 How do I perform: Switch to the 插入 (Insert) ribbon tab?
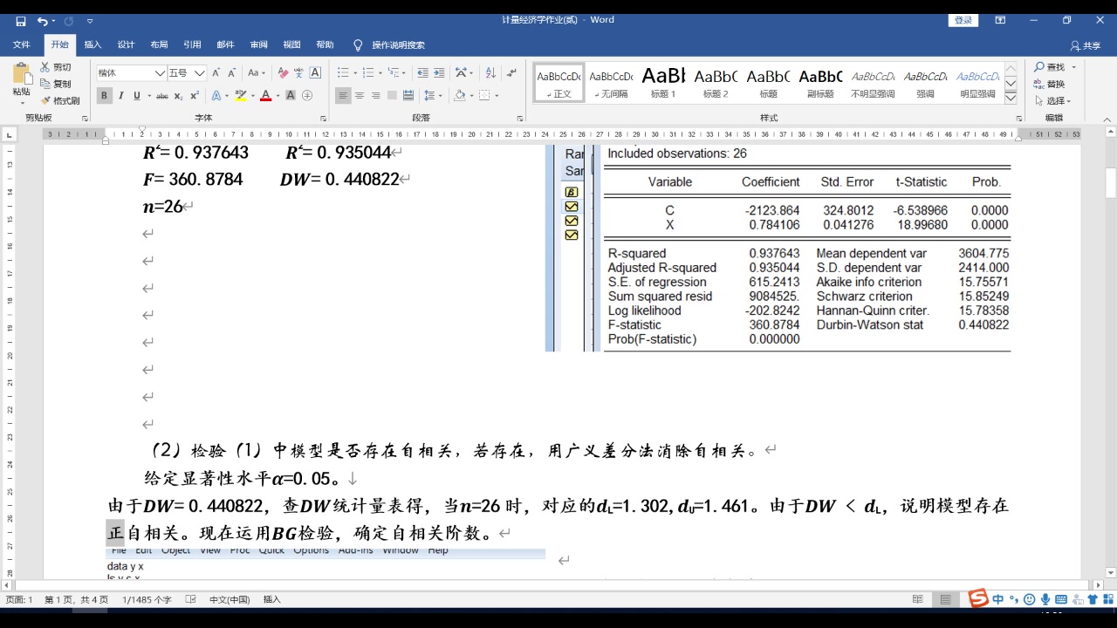pos(93,44)
